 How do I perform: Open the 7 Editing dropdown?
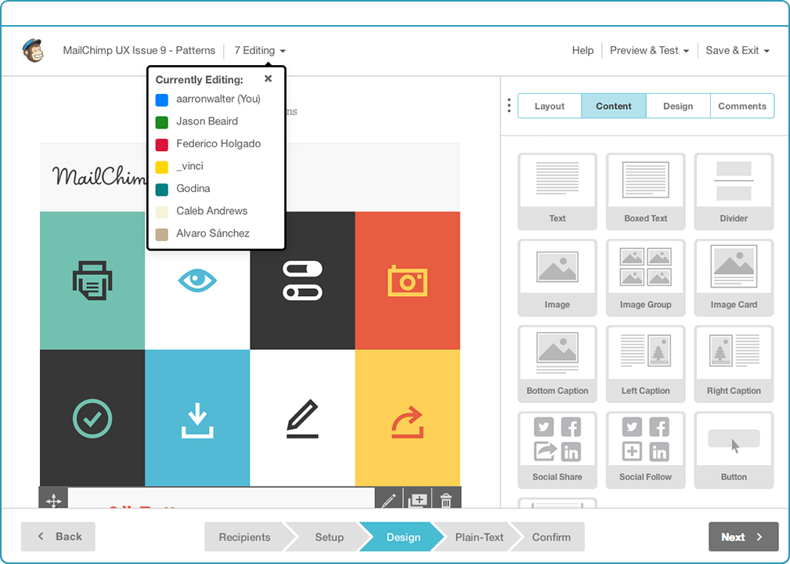point(260,50)
